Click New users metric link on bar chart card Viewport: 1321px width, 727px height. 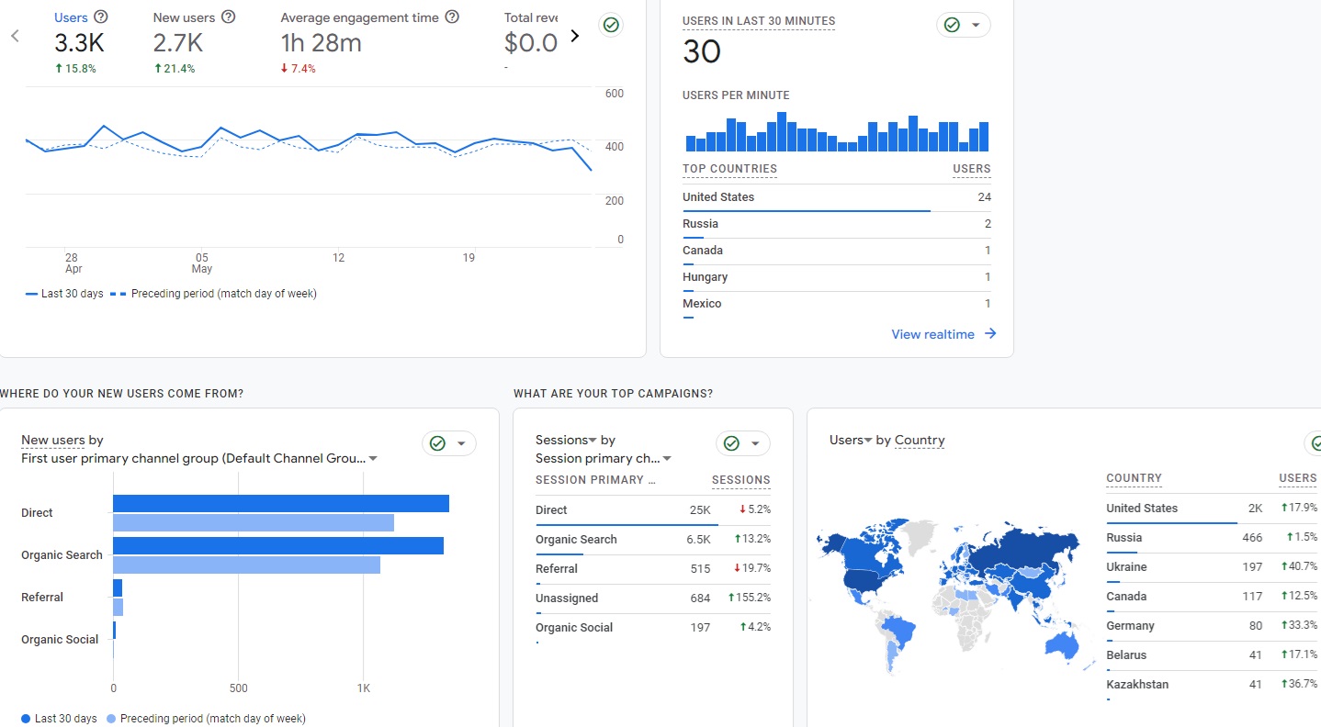point(55,440)
